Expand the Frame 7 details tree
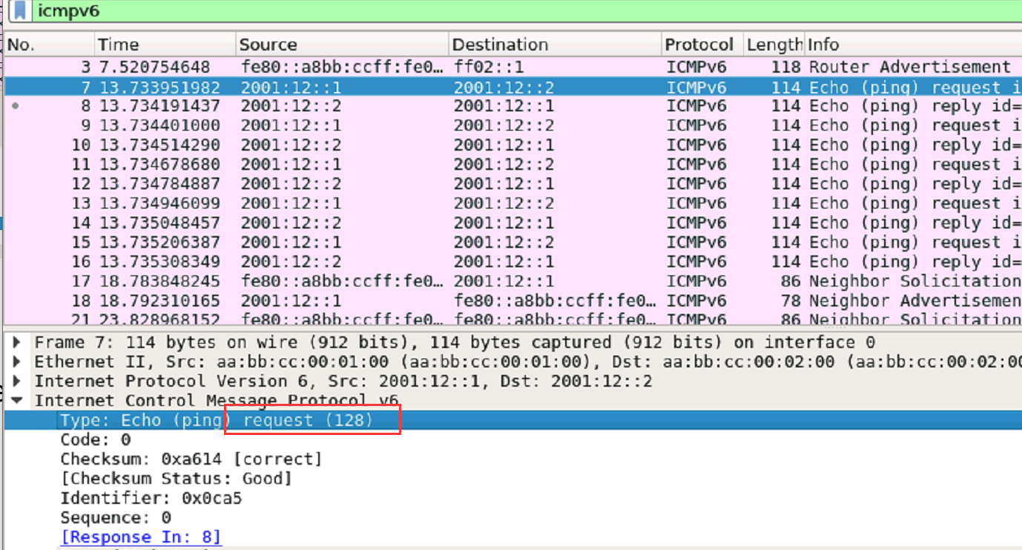This screenshot has width=1022, height=550. point(18,342)
